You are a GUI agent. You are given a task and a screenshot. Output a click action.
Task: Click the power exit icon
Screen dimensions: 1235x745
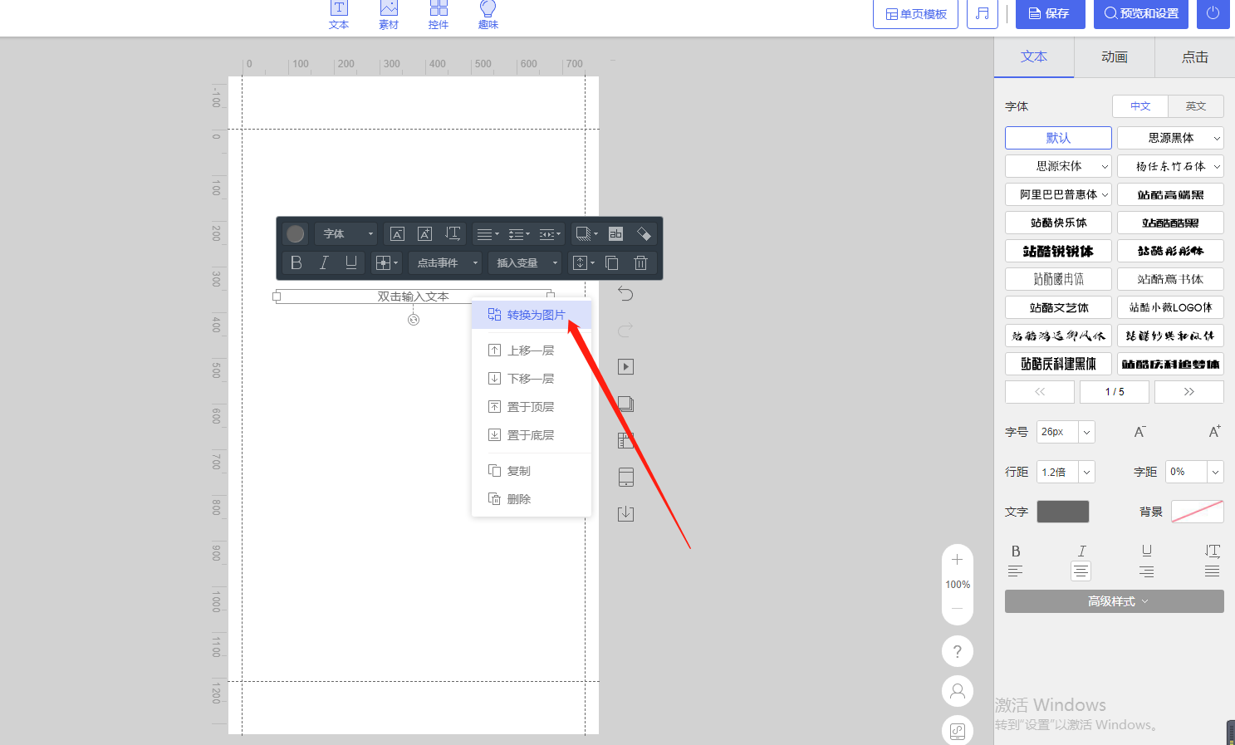click(x=1213, y=14)
